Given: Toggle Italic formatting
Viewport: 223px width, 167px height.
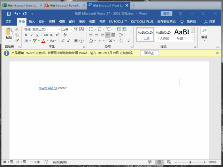Looking at the screenshot, I should (32, 35).
